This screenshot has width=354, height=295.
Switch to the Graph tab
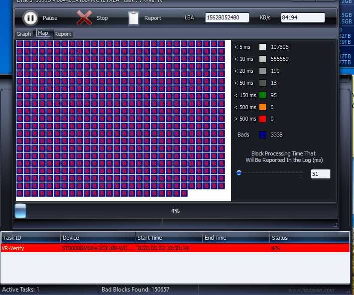(x=24, y=34)
